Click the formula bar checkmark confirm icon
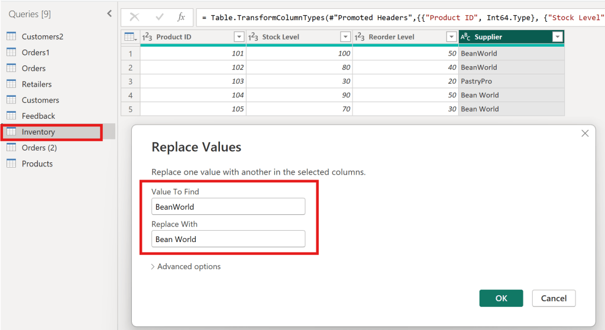 [x=159, y=17]
